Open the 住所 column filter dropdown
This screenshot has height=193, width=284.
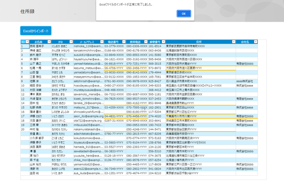coord(234,42)
